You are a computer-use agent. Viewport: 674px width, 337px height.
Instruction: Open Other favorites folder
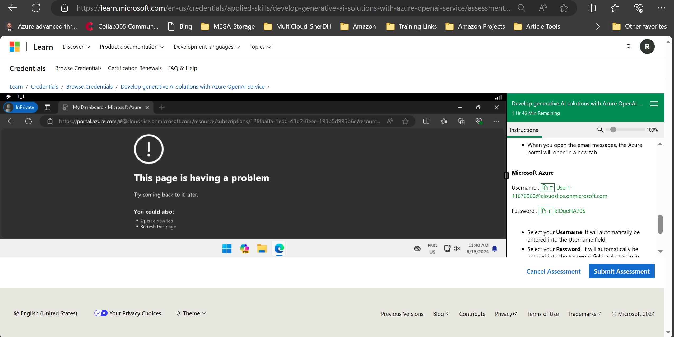[x=640, y=26]
